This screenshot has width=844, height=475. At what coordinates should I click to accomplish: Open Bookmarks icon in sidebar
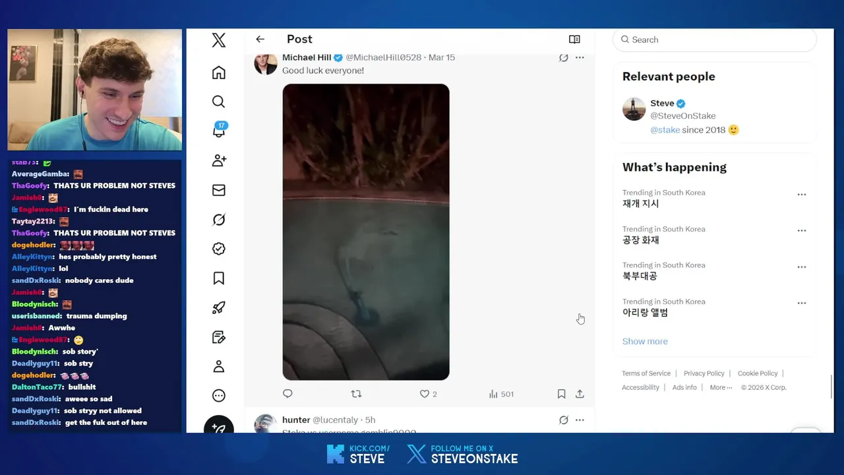[219, 278]
